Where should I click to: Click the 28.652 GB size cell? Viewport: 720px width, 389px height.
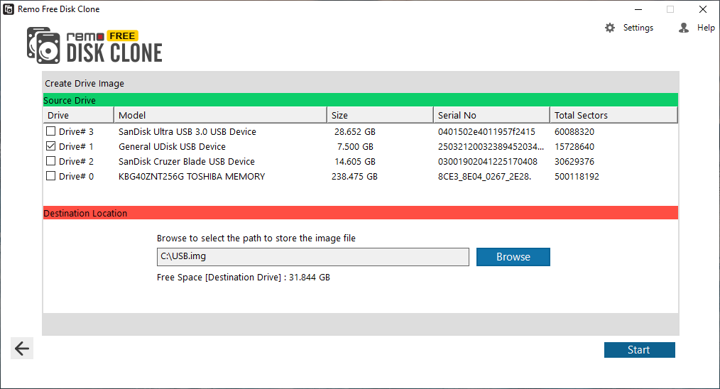(x=355, y=132)
